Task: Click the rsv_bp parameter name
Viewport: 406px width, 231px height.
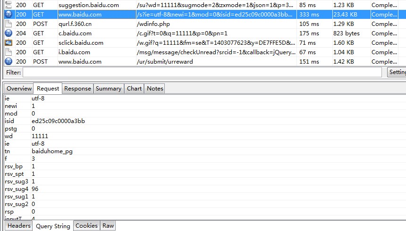Action: (x=14, y=166)
